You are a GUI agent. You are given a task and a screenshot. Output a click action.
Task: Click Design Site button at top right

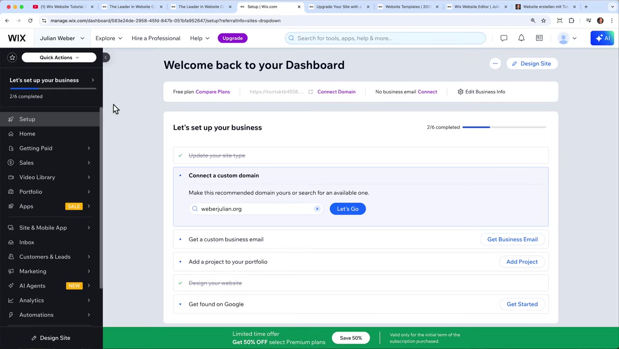click(x=532, y=63)
